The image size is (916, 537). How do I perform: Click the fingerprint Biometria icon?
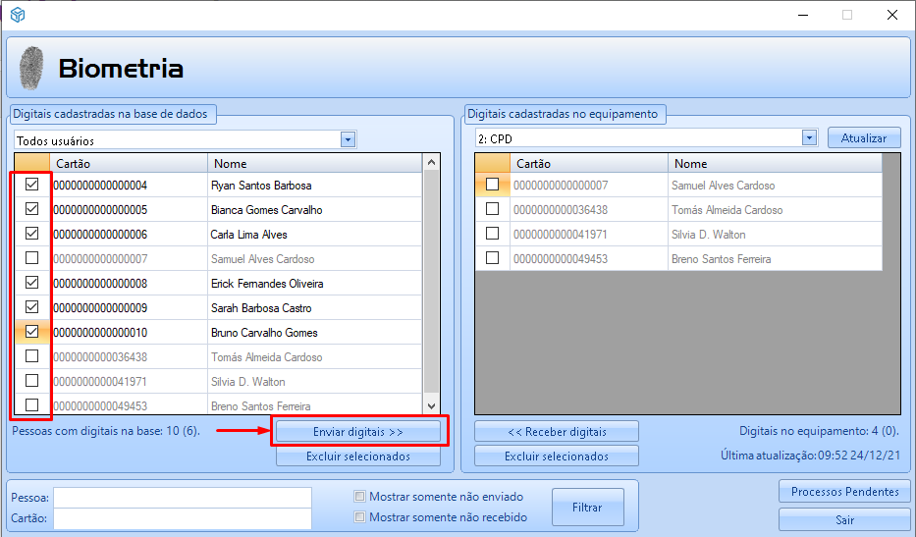tap(32, 69)
